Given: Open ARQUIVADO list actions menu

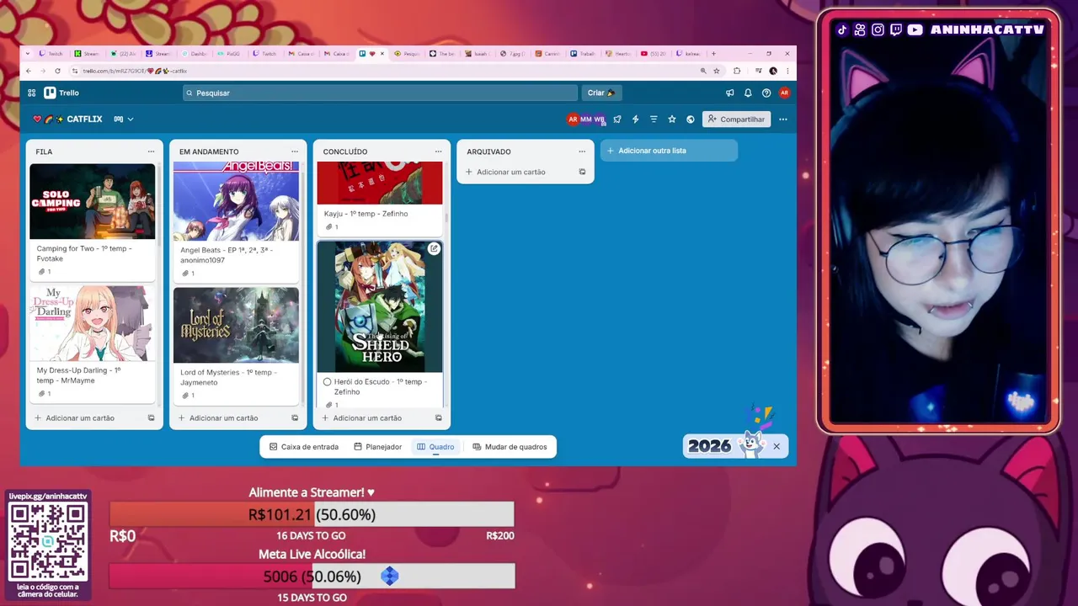Looking at the screenshot, I should (582, 151).
